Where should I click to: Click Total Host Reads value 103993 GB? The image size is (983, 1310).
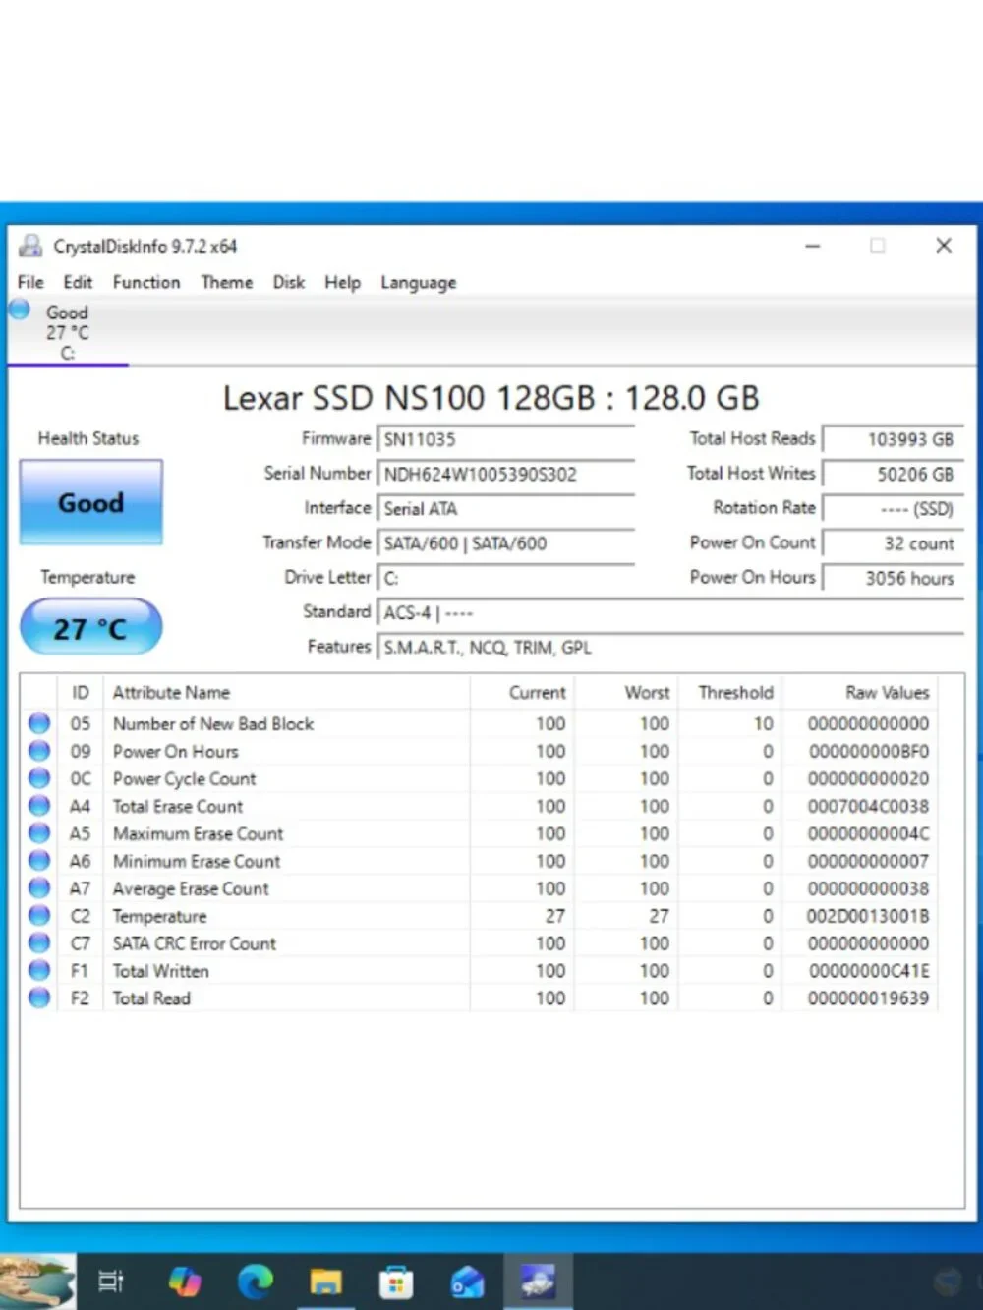pos(893,439)
